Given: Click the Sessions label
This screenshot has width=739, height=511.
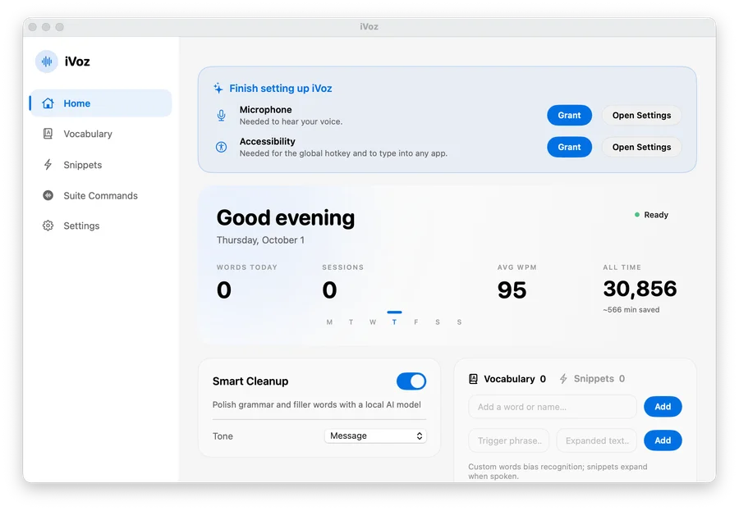Looking at the screenshot, I should pos(342,267).
